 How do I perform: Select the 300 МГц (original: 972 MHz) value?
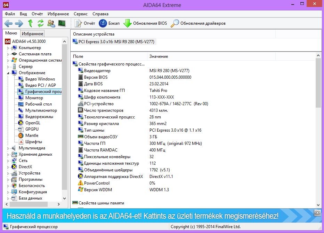176,143
